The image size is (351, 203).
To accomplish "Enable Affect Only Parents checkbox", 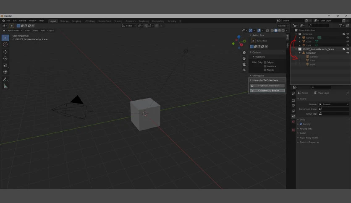I will point(265,70).
